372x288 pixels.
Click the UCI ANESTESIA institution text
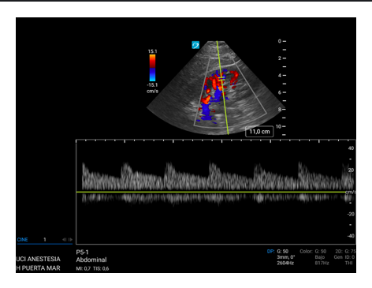[x=39, y=259]
